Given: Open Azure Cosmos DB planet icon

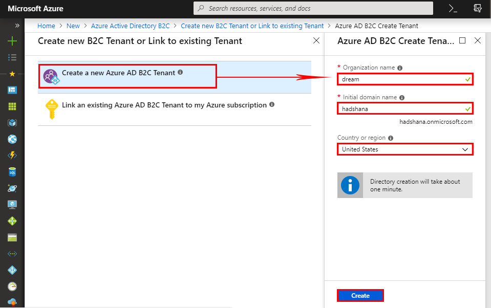Looking at the screenshot, I should coord(12,188).
